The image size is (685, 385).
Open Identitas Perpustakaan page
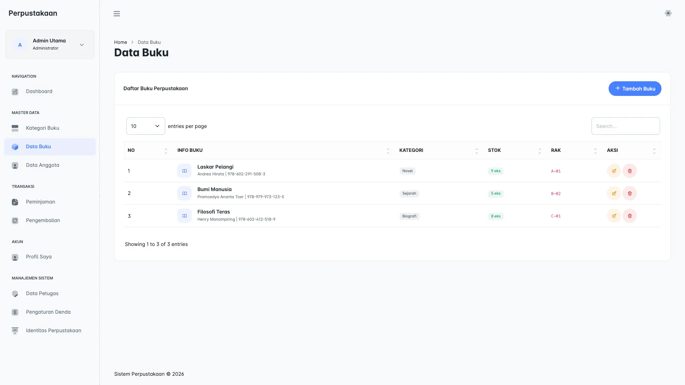tap(50, 331)
